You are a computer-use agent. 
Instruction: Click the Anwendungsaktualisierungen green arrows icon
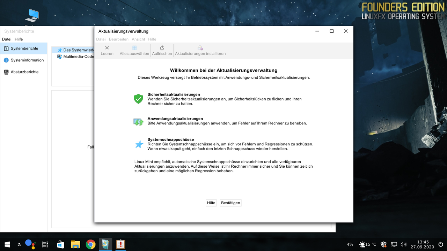pos(139,122)
